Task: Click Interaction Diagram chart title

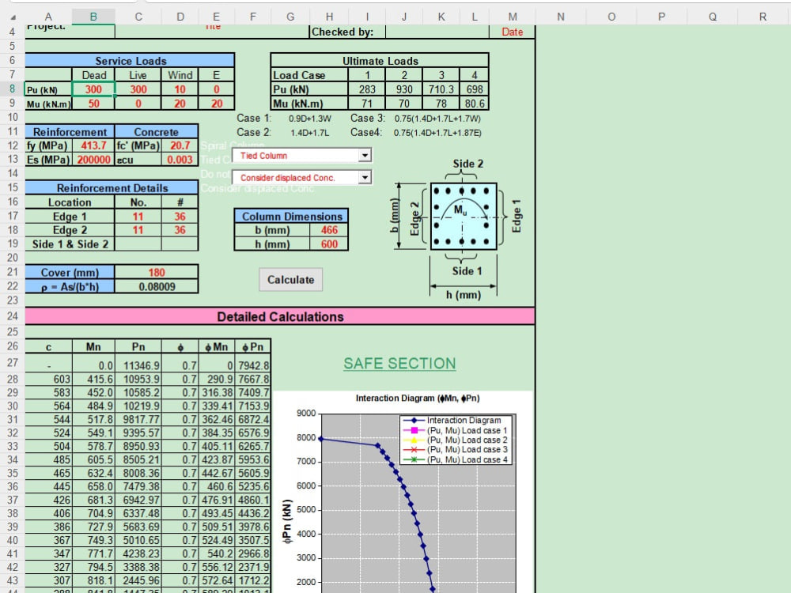Action: (x=418, y=398)
